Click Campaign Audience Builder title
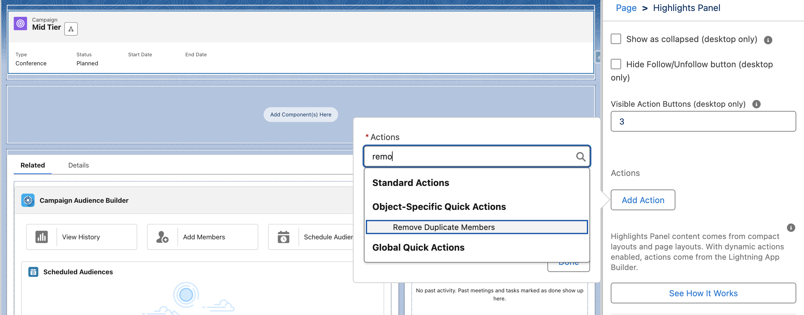This screenshot has width=804, height=315. click(x=84, y=201)
